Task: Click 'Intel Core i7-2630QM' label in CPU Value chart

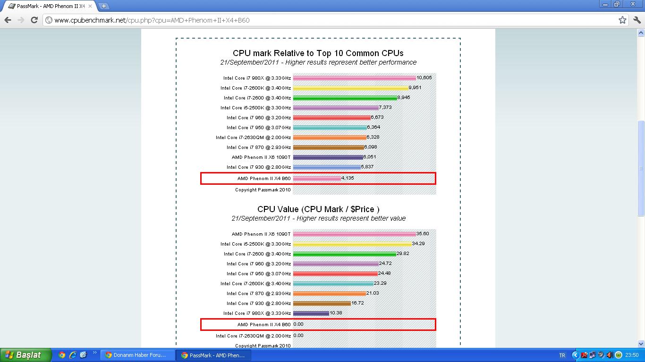Action: point(253,336)
